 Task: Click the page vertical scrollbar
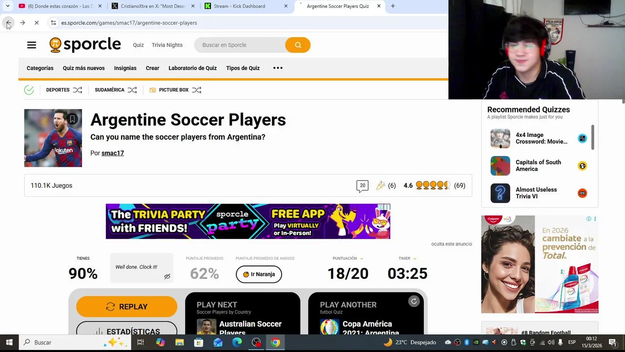click(x=623, y=101)
